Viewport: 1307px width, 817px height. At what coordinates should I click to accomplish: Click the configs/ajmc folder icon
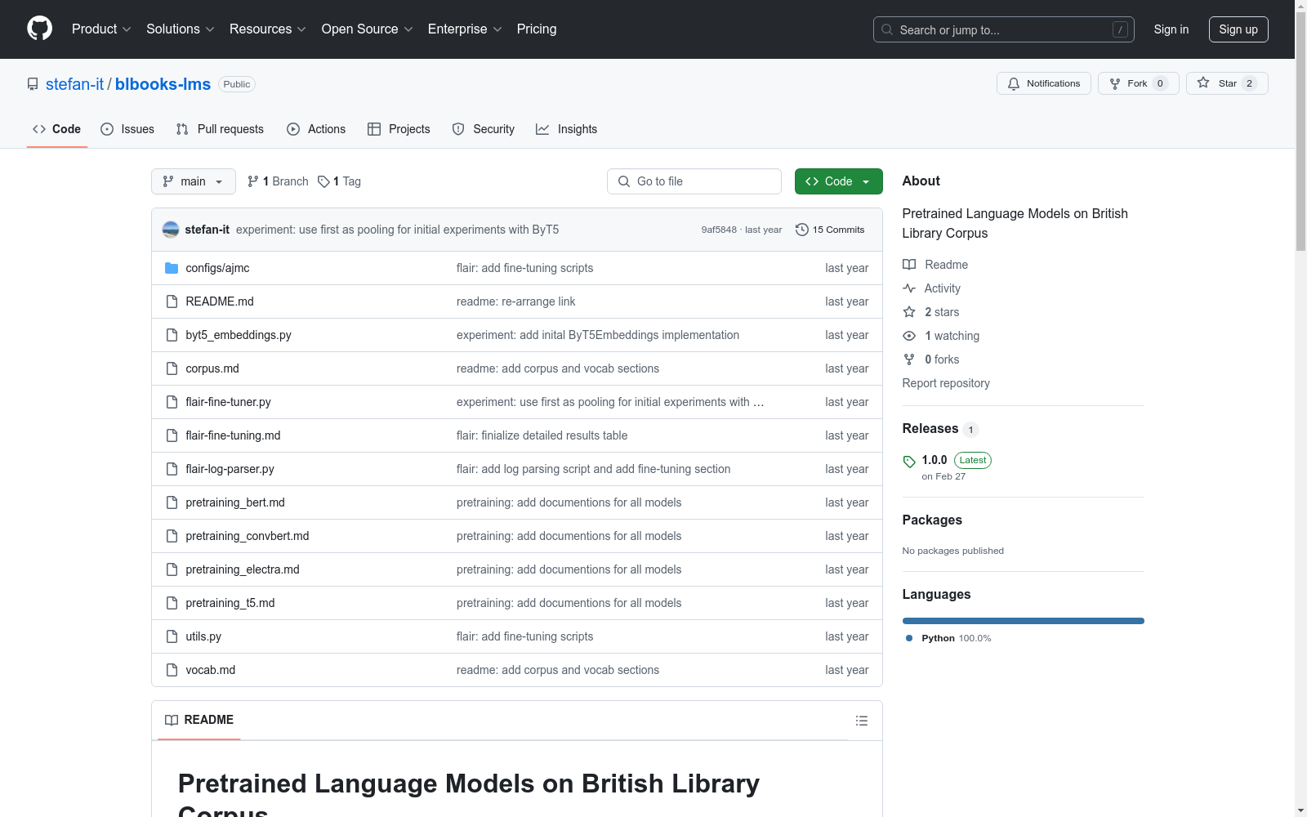172,268
